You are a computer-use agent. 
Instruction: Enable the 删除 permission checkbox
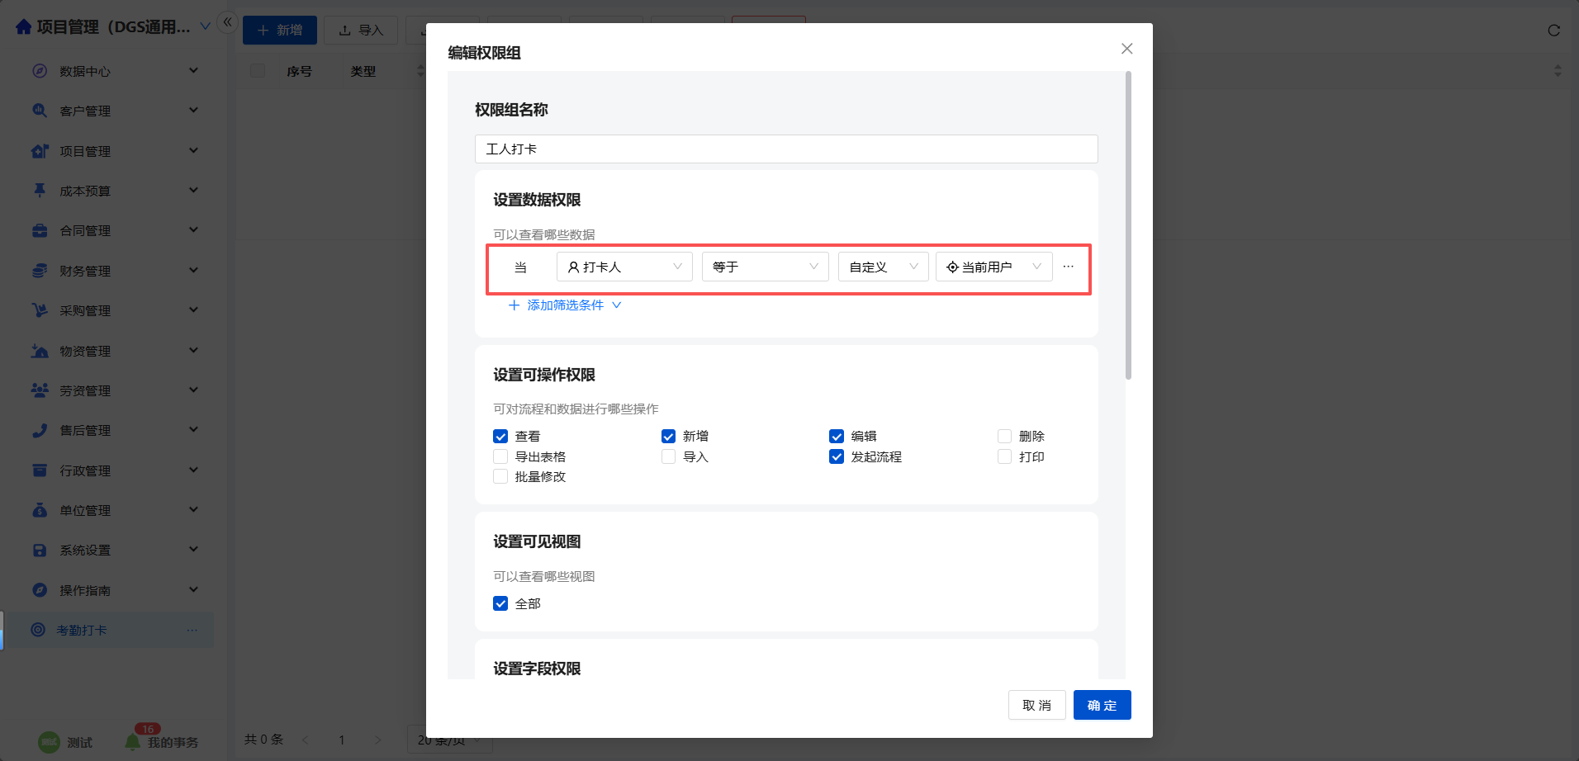pos(1004,437)
